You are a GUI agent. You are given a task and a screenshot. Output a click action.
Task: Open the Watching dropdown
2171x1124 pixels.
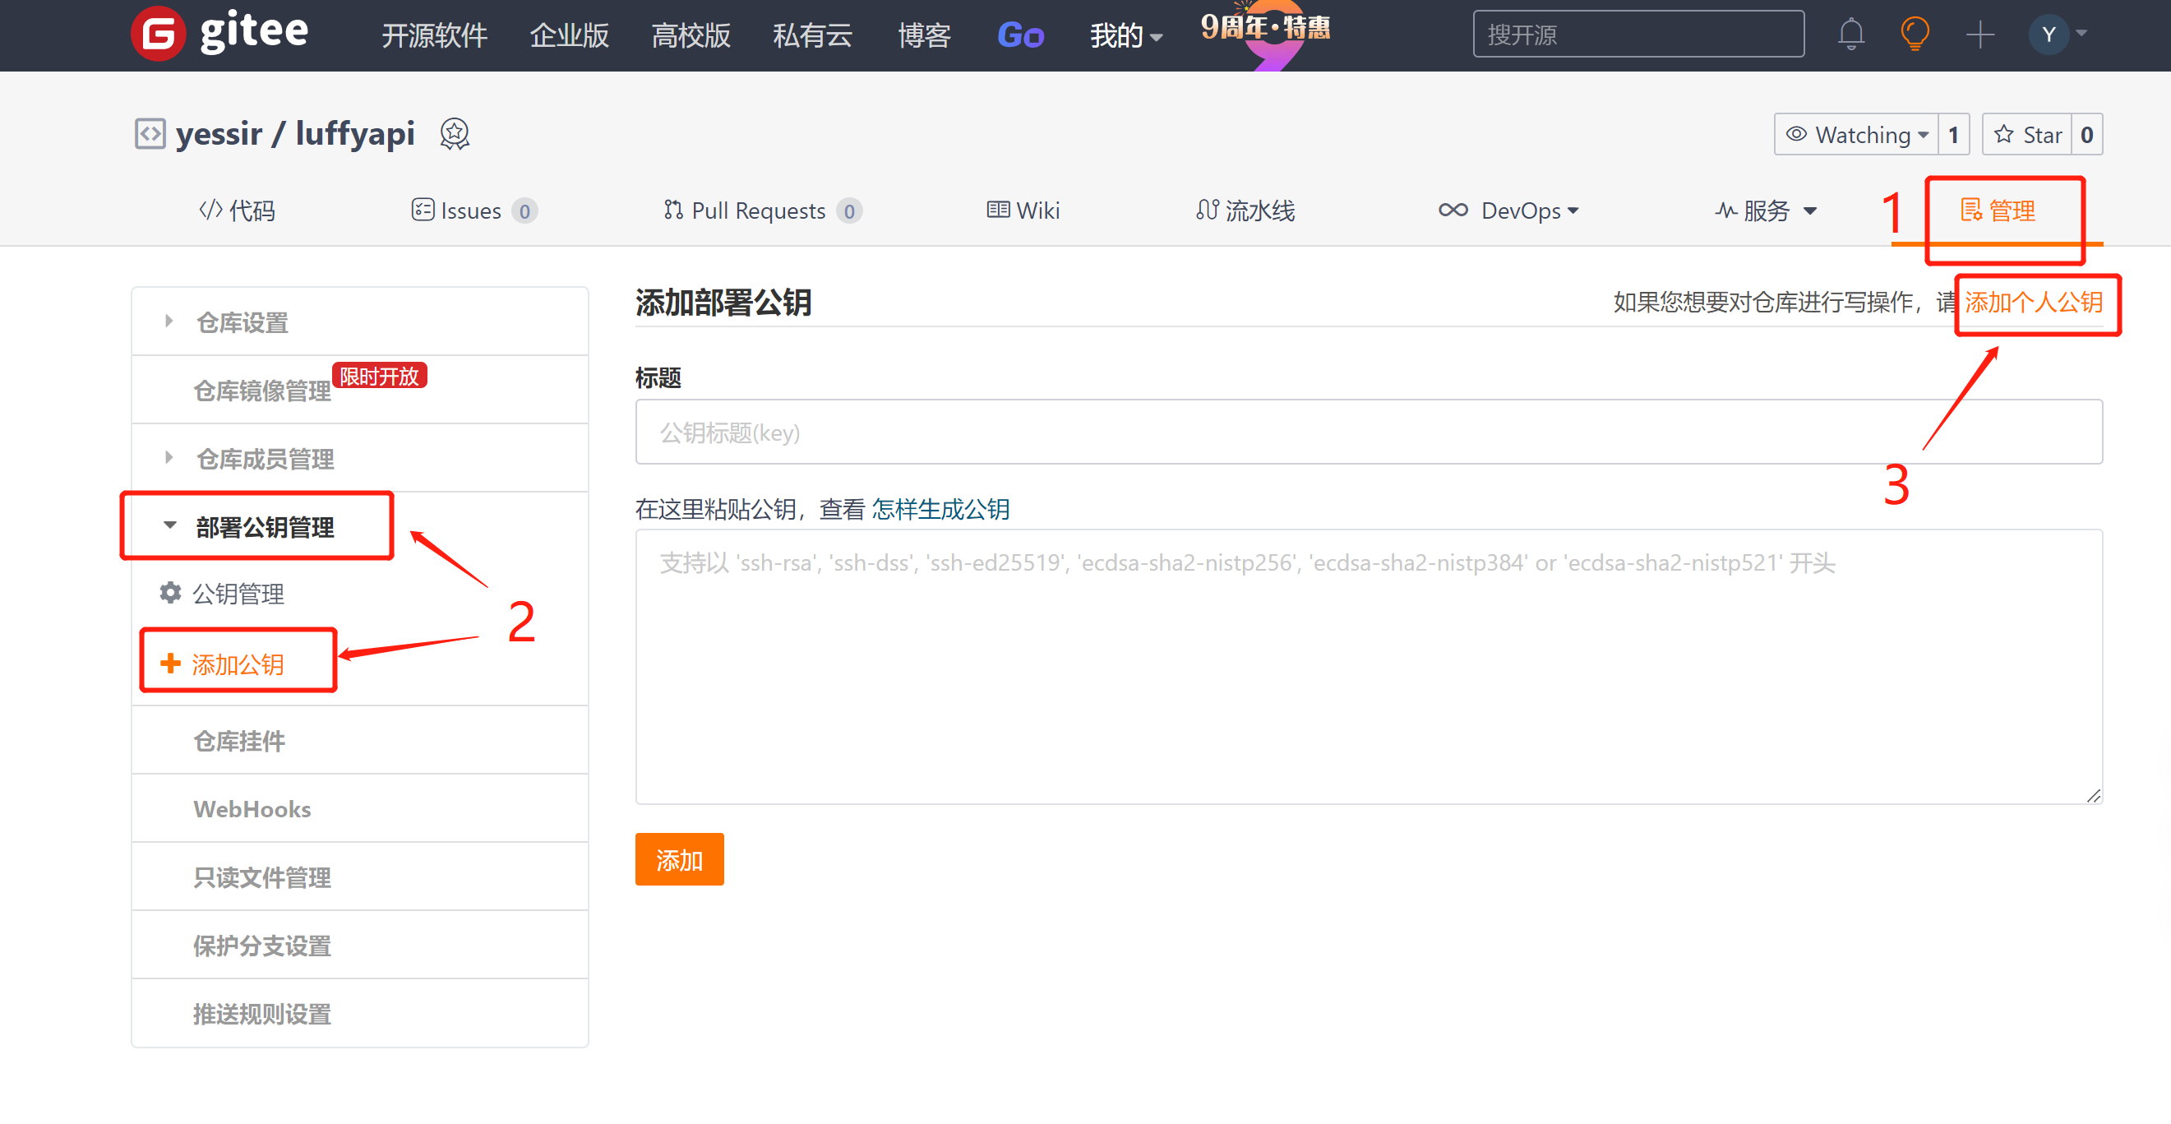[1856, 135]
